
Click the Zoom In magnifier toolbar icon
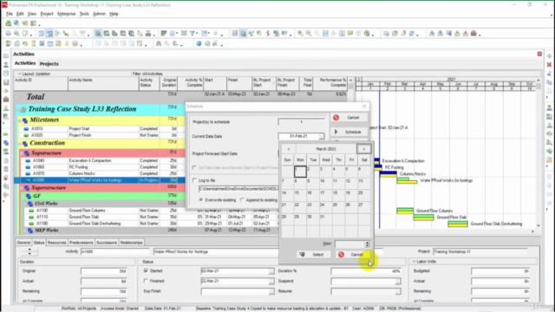coord(300,33)
